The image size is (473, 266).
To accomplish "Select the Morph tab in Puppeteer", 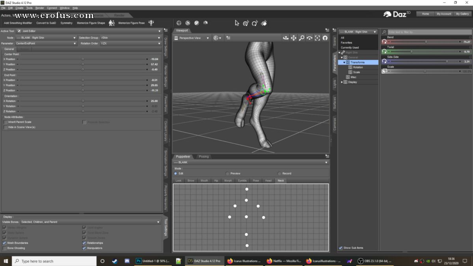I will pyautogui.click(x=228, y=180).
